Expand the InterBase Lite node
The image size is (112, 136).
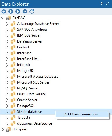pyautogui.click(x=7, y=59)
